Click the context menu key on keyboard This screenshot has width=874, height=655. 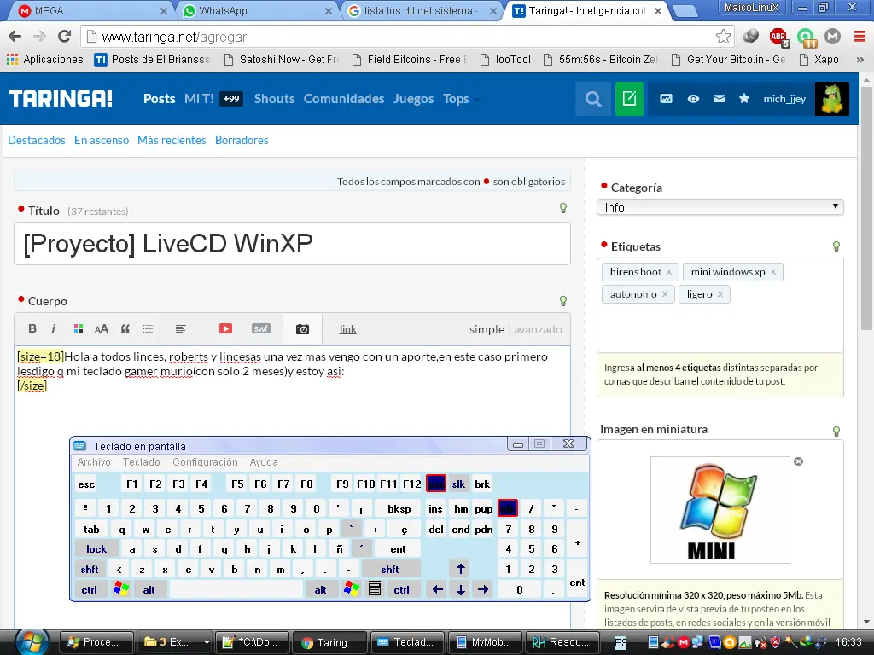[x=375, y=589]
